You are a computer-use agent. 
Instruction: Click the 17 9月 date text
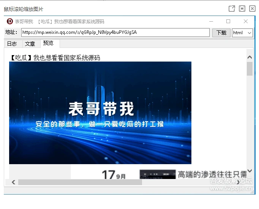(x=114, y=175)
